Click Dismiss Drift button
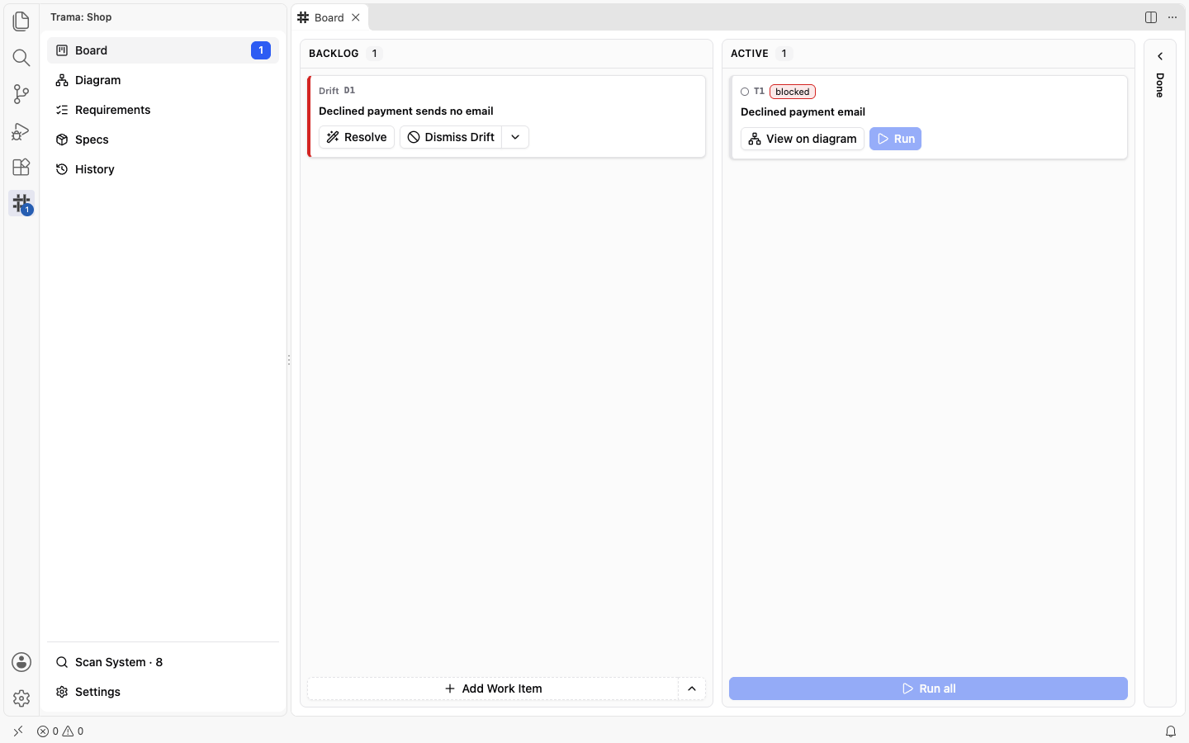 point(451,137)
